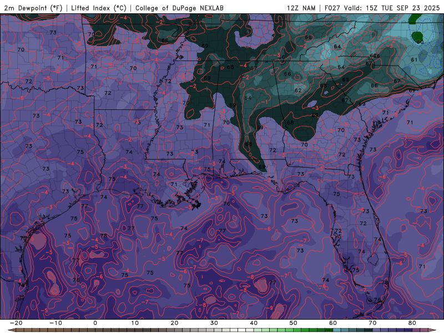The image size is (444, 333).
Task: Click the '61' dewpoint value on the map
Action: click(414, 60)
